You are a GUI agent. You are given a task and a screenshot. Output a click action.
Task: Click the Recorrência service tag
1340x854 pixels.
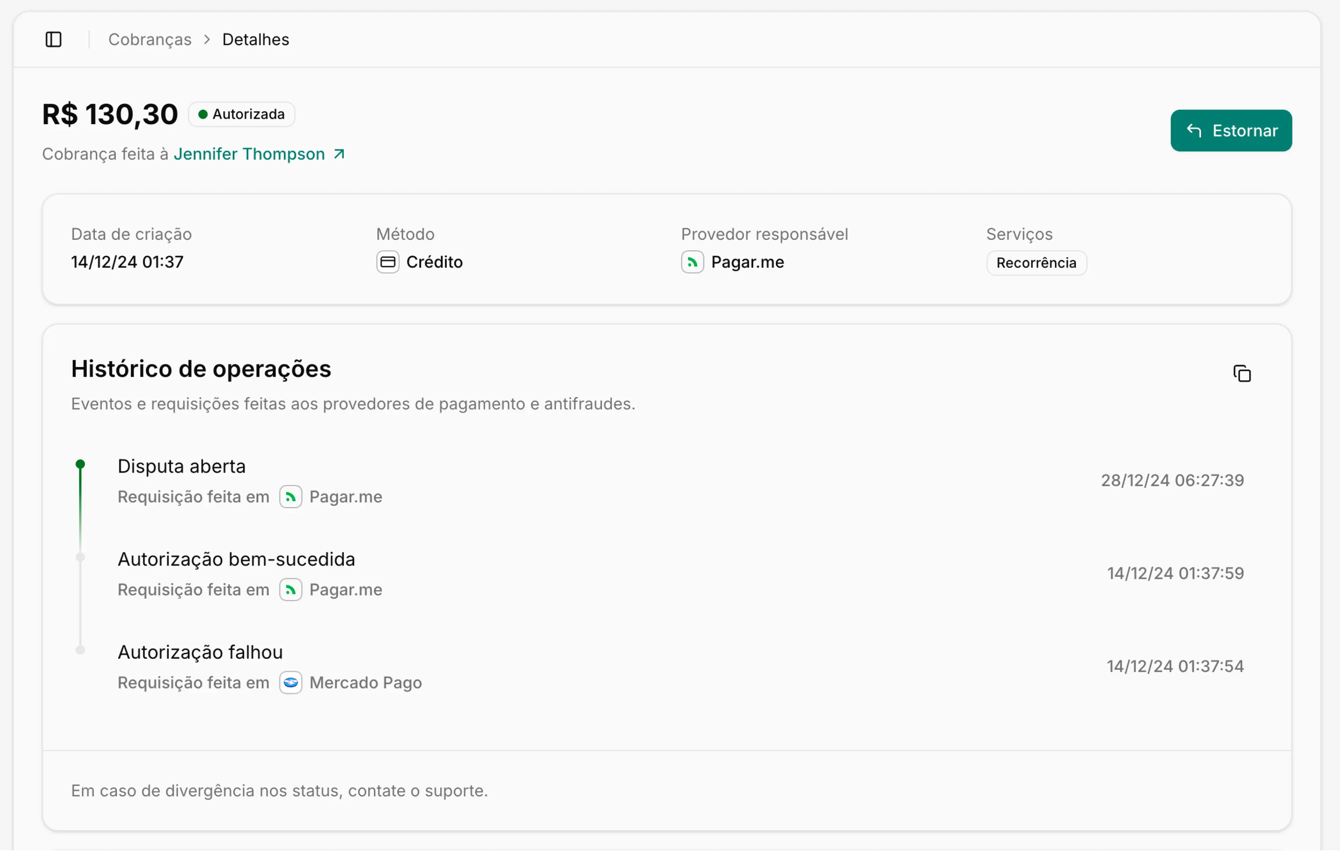(x=1036, y=263)
